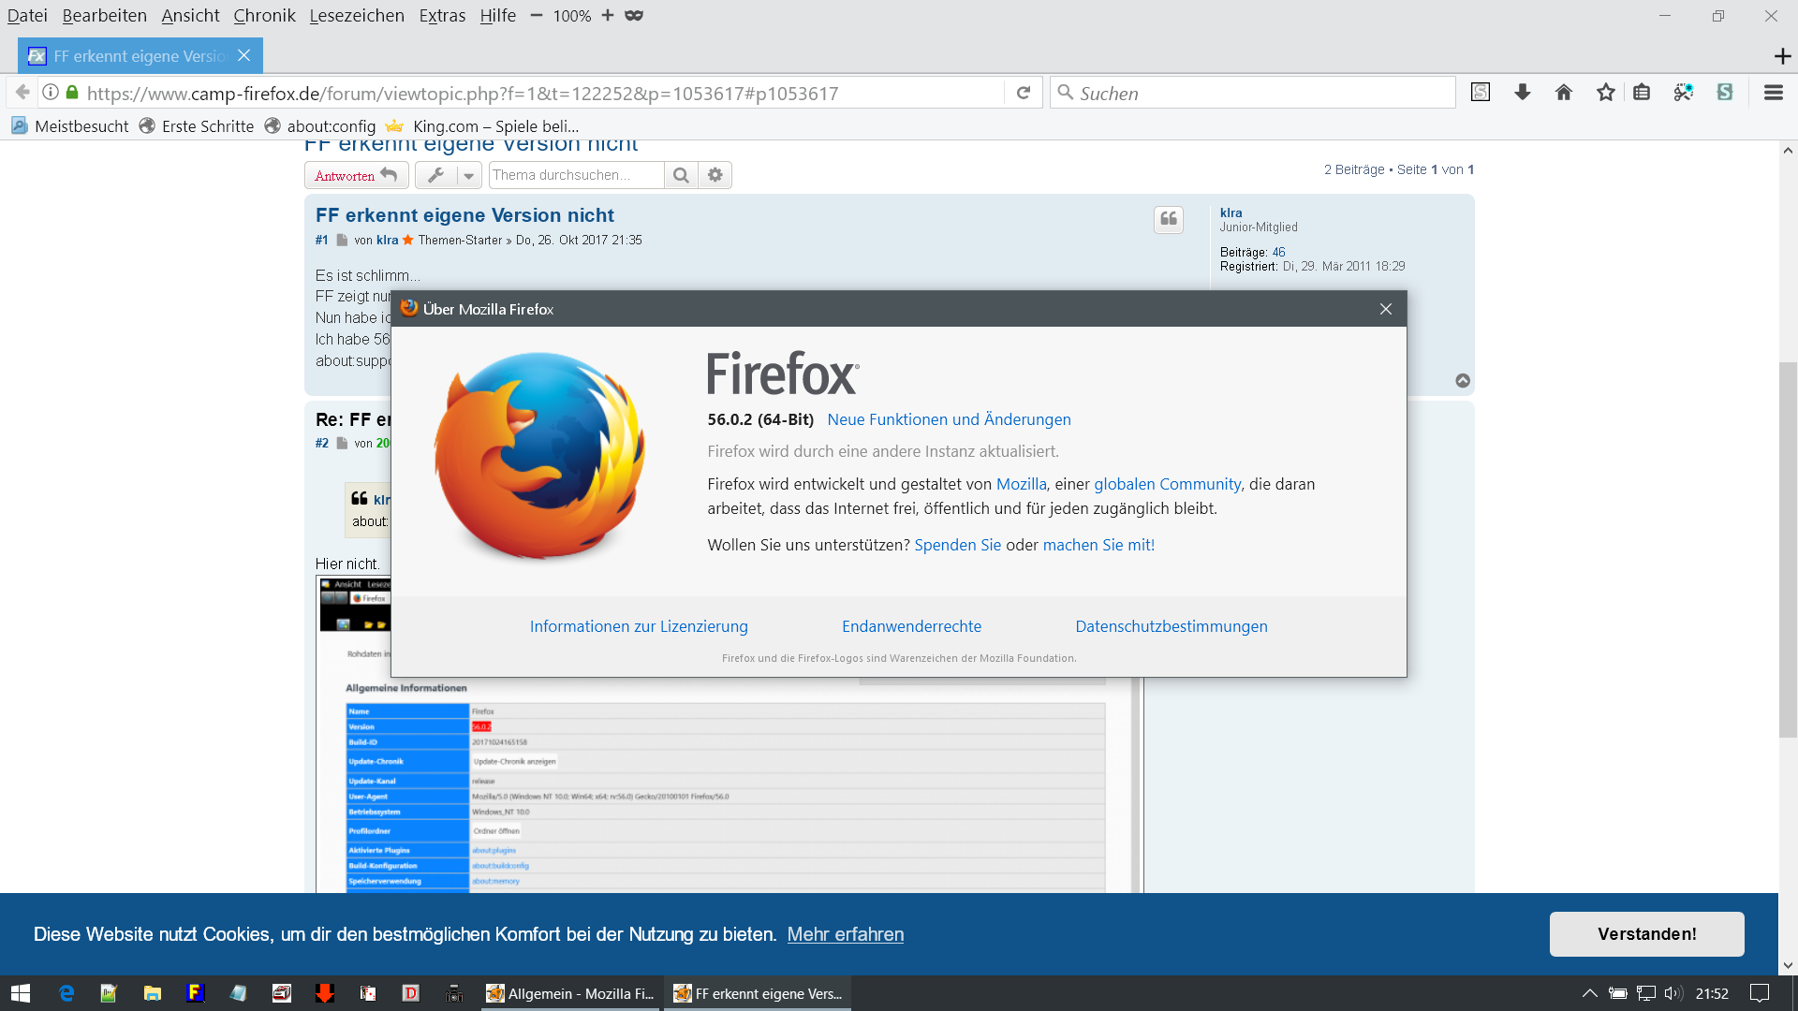1798x1011 pixels.
Task: Click the private browsing mask icon
Action: coord(634,16)
